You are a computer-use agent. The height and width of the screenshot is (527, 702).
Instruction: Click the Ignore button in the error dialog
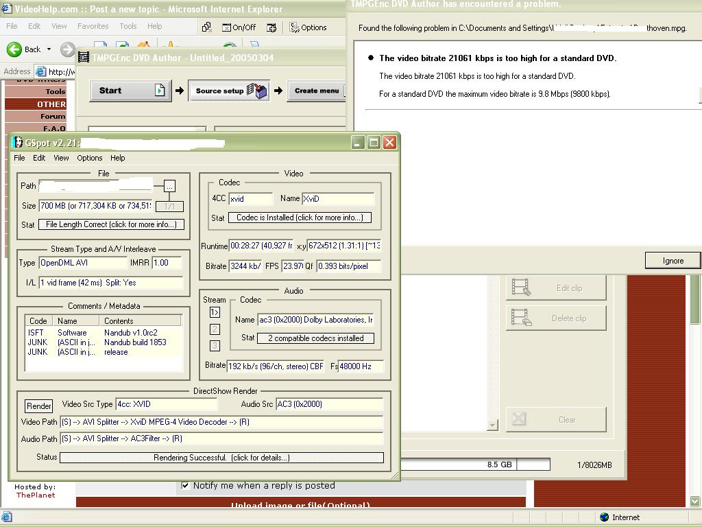[x=673, y=261]
